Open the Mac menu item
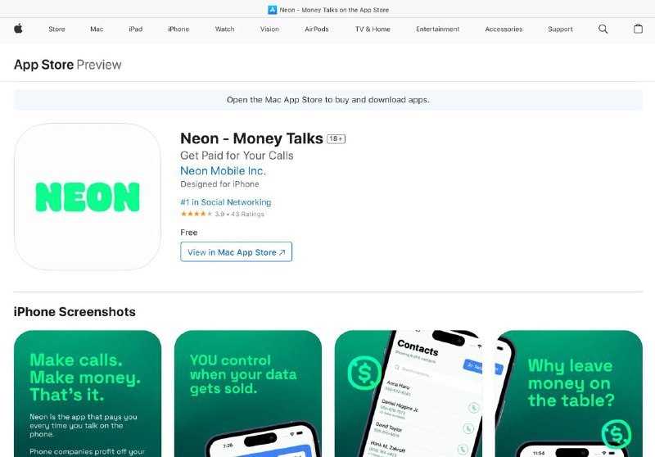 (97, 29)
